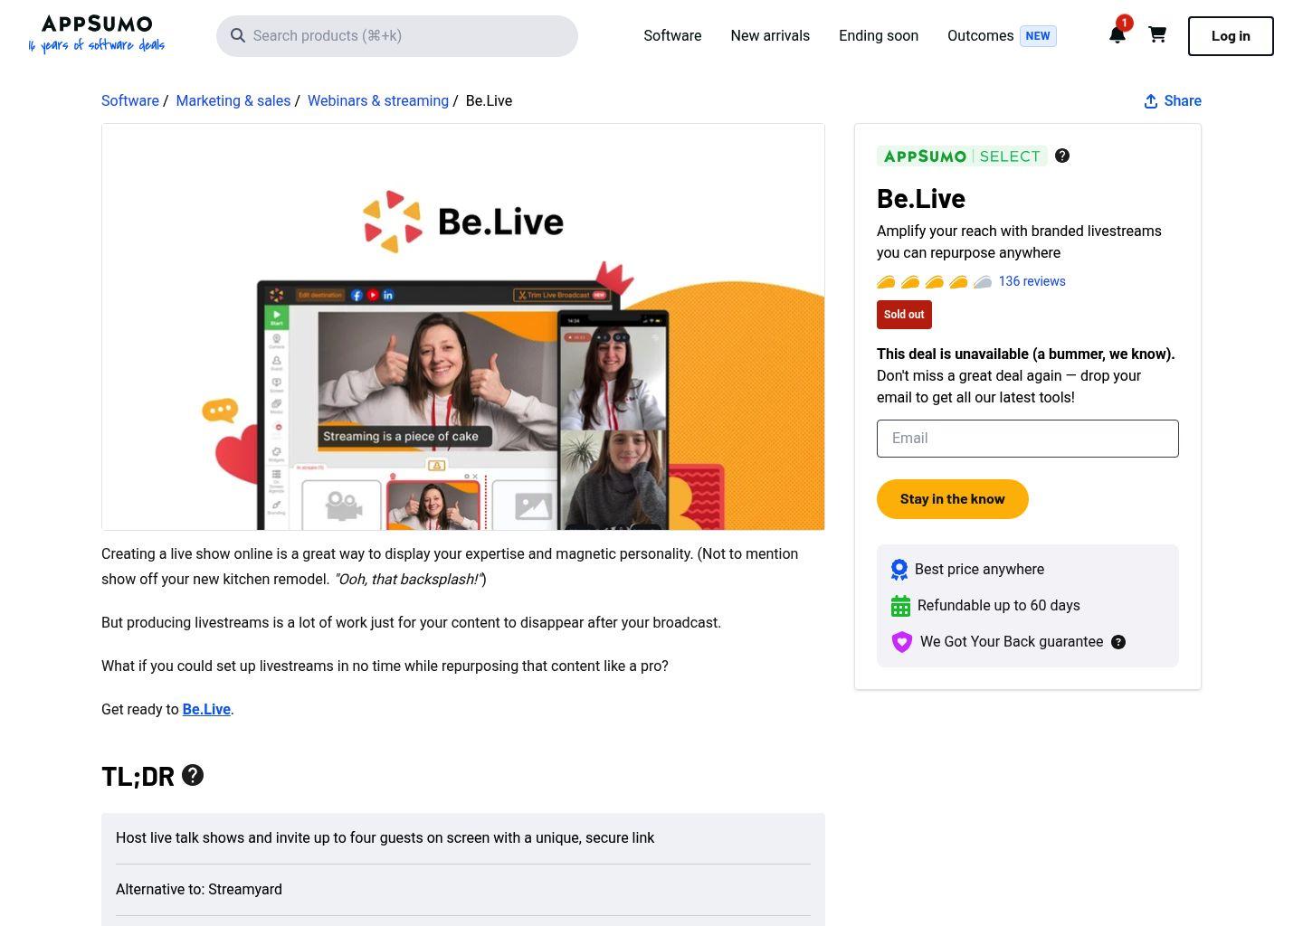The width and height of the screenshot is (1303, 926).
Task: Open the 136 reviews link
Action: point(1032,281)
